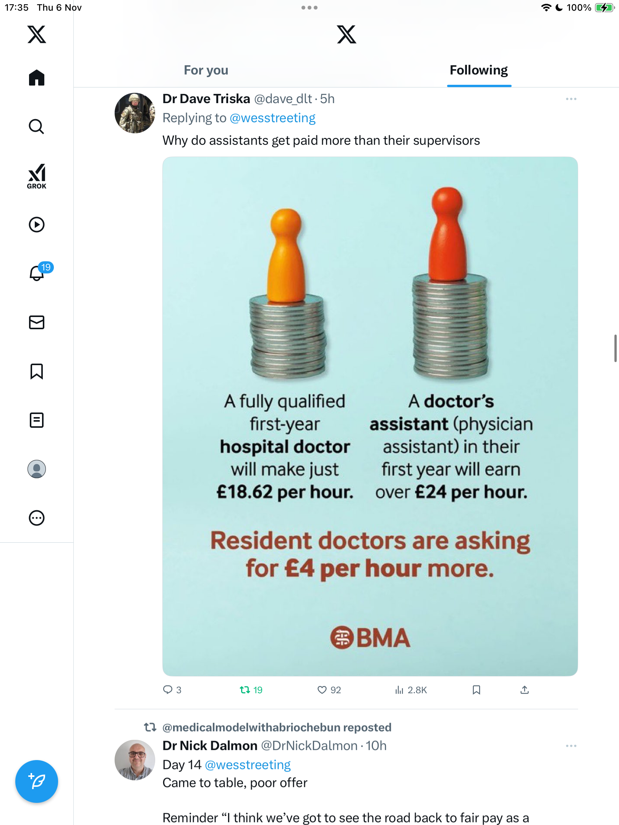
Task: Like Dr Dave Triska's post
Action: pos(322,690)
